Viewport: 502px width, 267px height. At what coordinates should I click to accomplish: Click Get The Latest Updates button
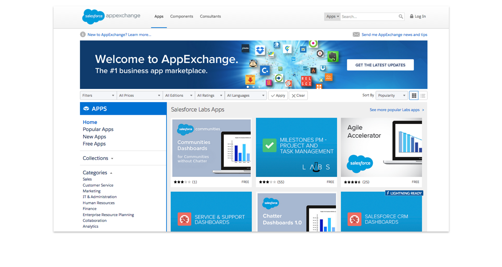point(380,65)
